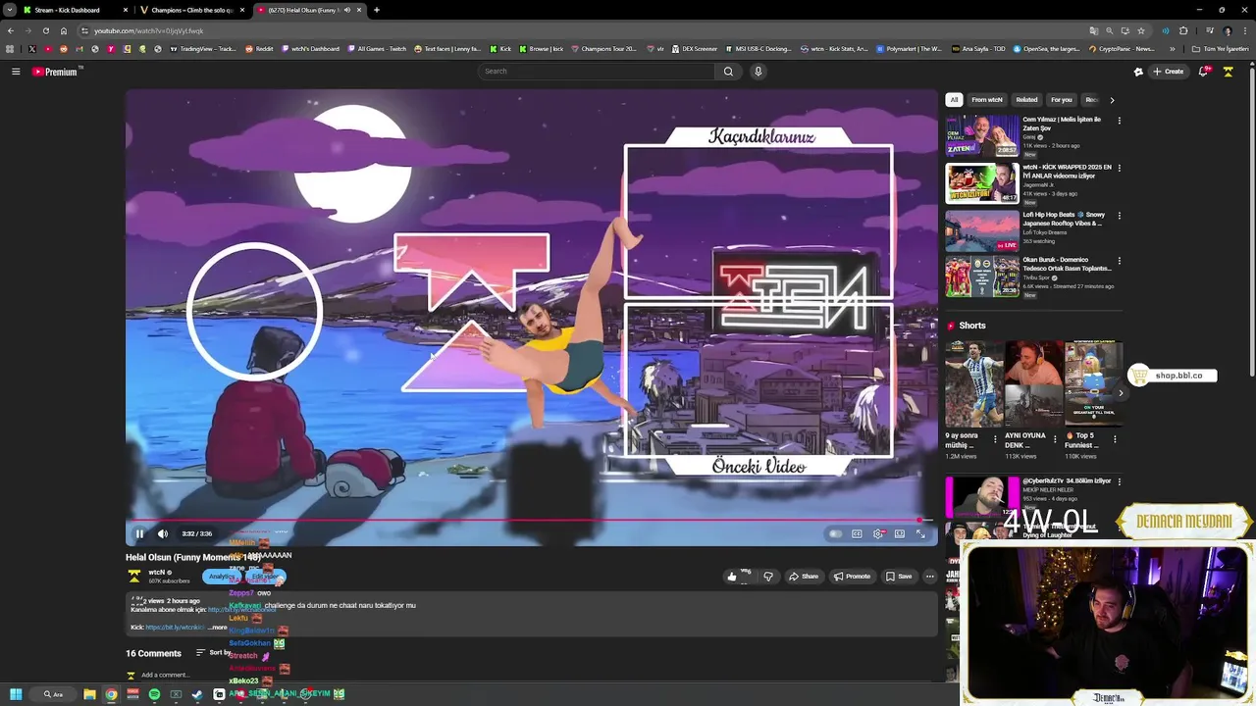The image size is (1256, 706).
Task: Go to YouTube Premium home logo
Action: 55,72
